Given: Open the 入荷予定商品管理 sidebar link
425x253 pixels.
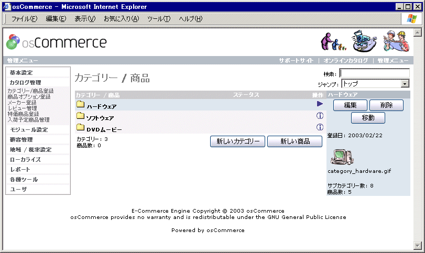Looking at the screenshot, I should pos(28,119).
